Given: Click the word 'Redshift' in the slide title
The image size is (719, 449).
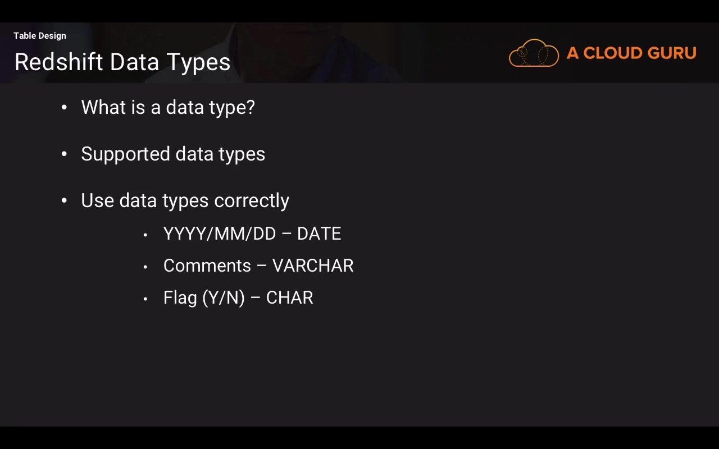Looking at the screenshot, I should [59, 62].
